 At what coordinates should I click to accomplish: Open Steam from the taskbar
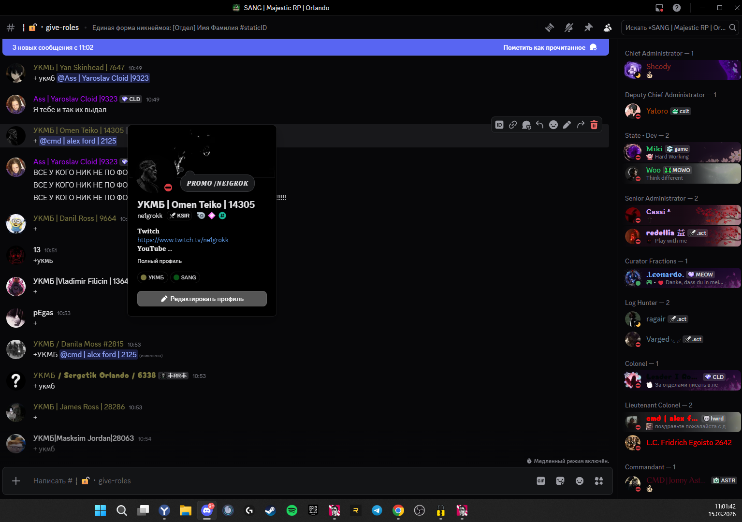(270, 510)
